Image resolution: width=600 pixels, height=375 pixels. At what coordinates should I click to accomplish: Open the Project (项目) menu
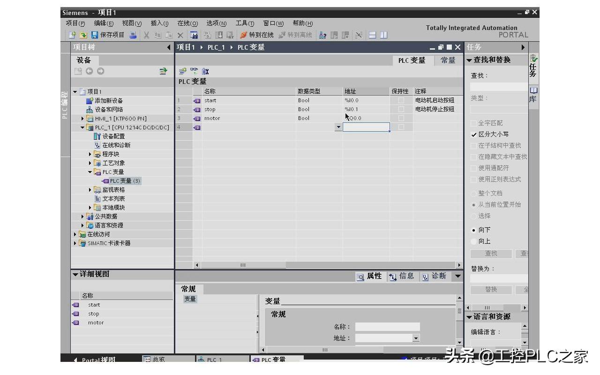pyautogui.click(x=75, y=23)
